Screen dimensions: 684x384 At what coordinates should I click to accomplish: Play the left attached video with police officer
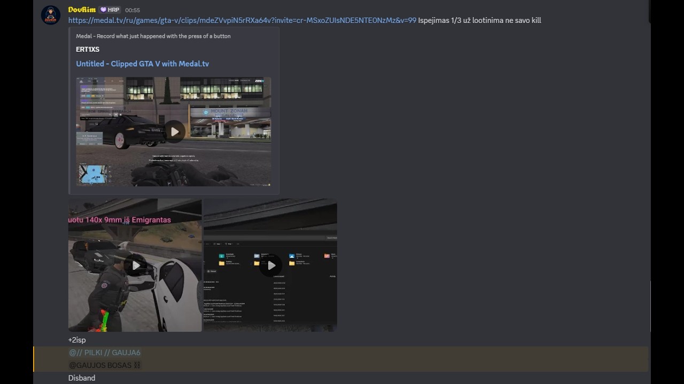point(135,265)
